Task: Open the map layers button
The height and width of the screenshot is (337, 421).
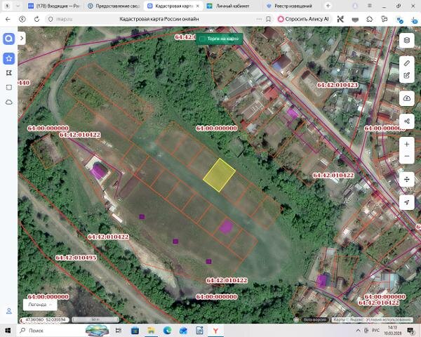Action: tap(407, 40)
